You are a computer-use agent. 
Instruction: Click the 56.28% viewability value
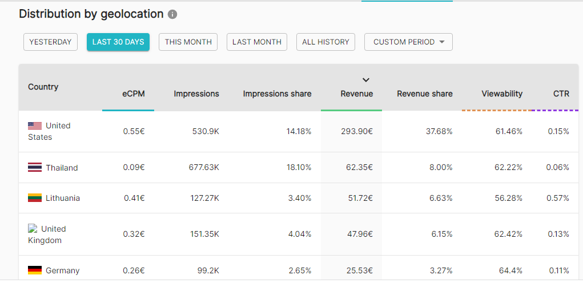coord(509,199)
